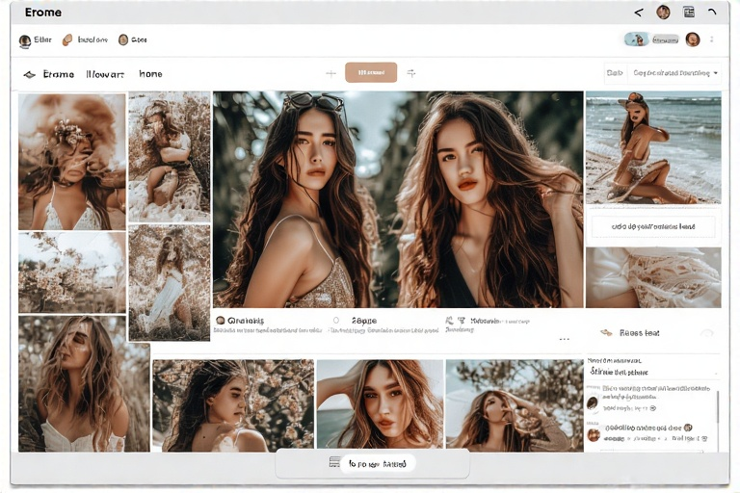This screenshot has width=740, height=493.
Task: Open the vertical dots menu in the second row
Action: [x=712, y=40]
